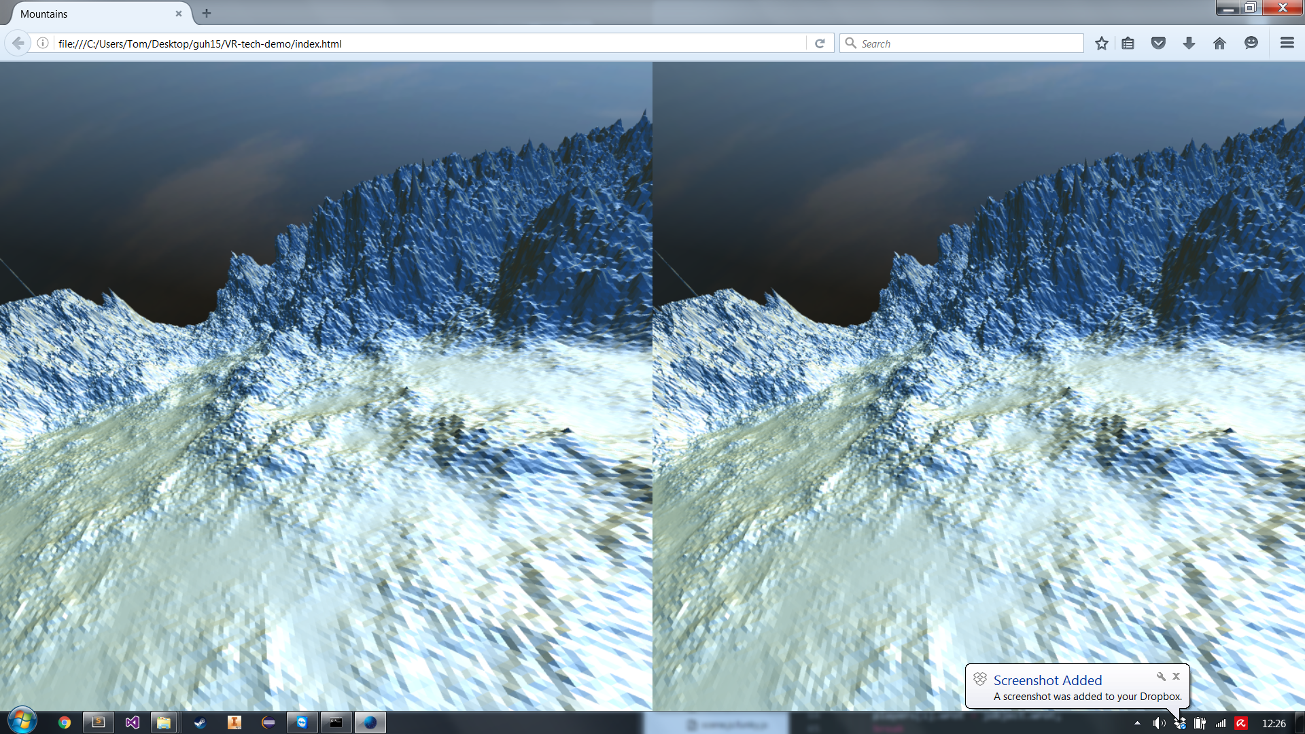Open Dropbox notification settings wrench
This screenshot has width=1305, height=734.
point(1161,676)
